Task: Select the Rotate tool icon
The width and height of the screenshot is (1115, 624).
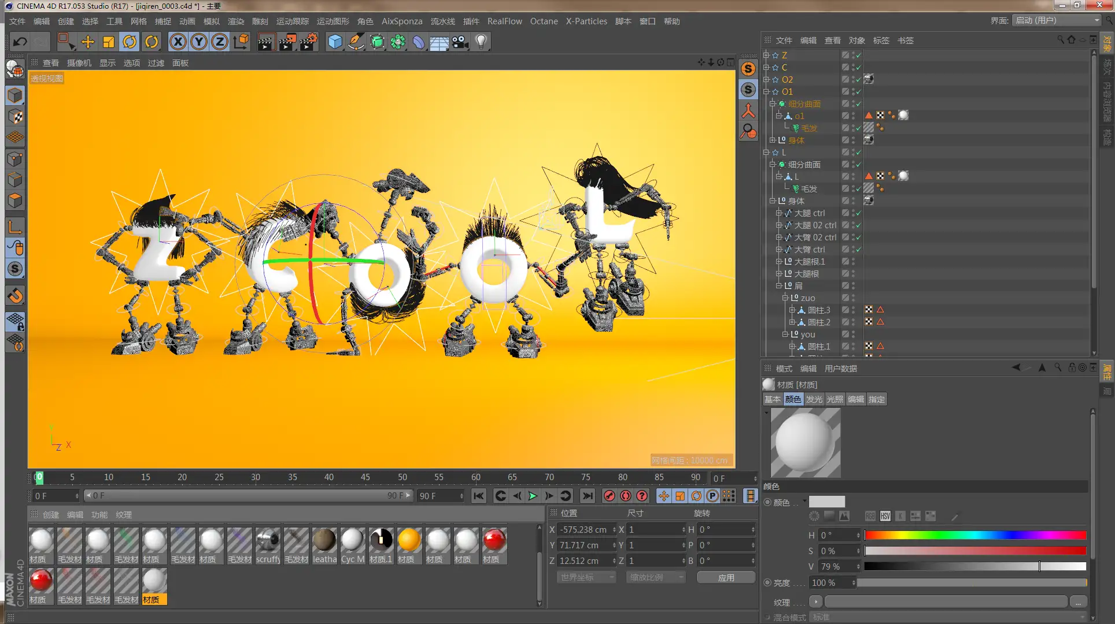Action: (130, 42)
